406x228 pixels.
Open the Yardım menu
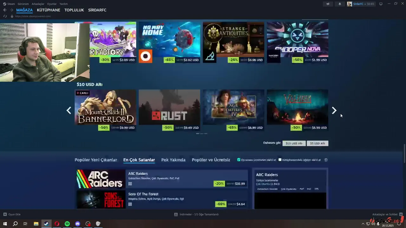coord(63,4)
